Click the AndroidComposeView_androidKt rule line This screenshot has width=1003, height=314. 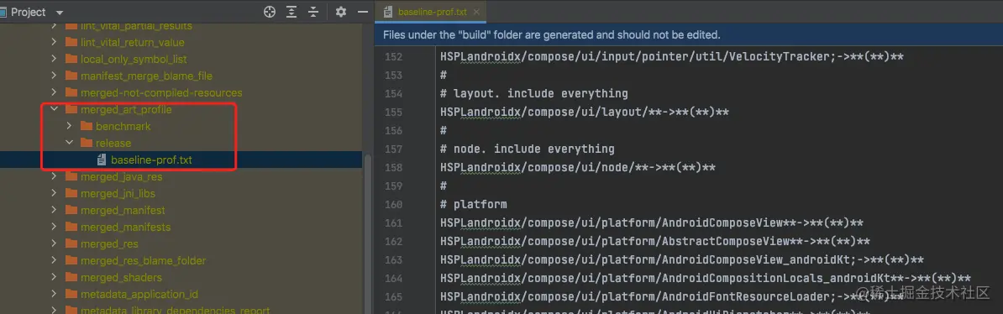click(x=682, y=260)
